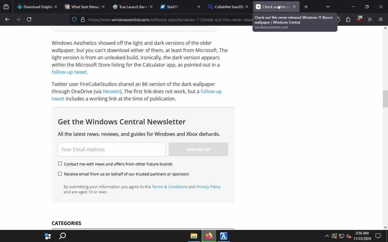Click the Your Email Address field

(112, 149)
